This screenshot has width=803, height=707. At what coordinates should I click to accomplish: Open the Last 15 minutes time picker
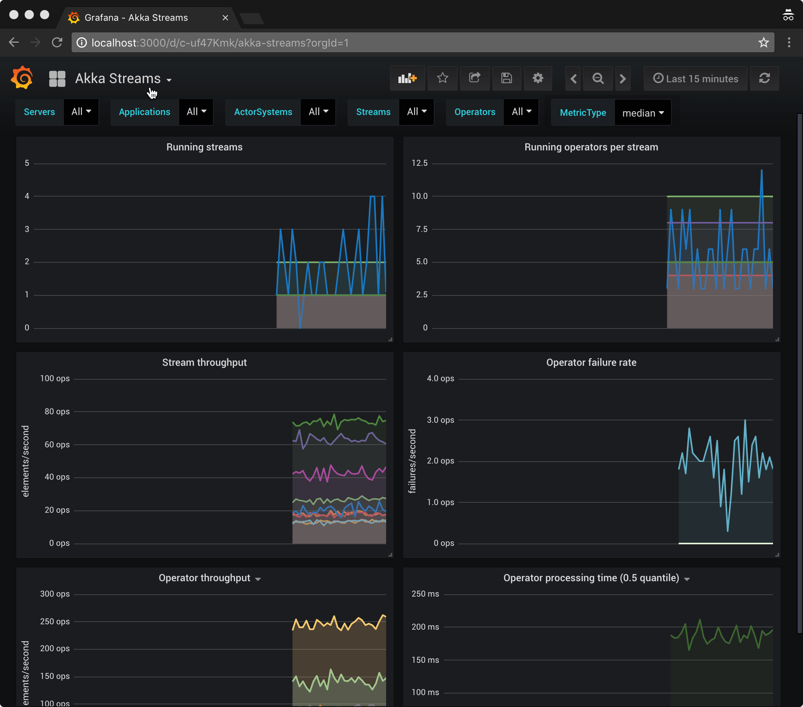pyautogui.click(x=695, y=78)
